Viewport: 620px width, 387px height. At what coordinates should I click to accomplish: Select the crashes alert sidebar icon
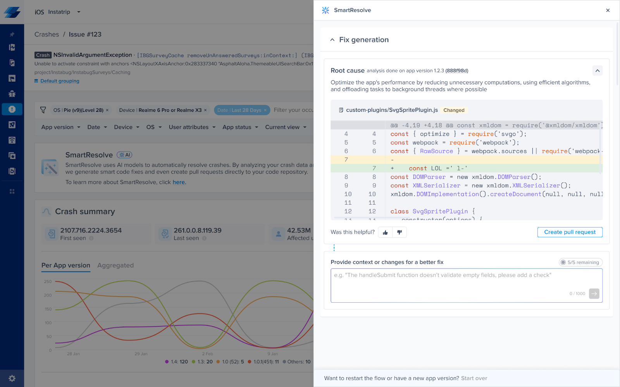[x=12, y=109]
